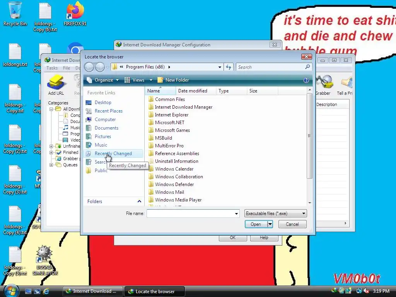
Task: Click the Cancel button
Action: coord(292,224)
